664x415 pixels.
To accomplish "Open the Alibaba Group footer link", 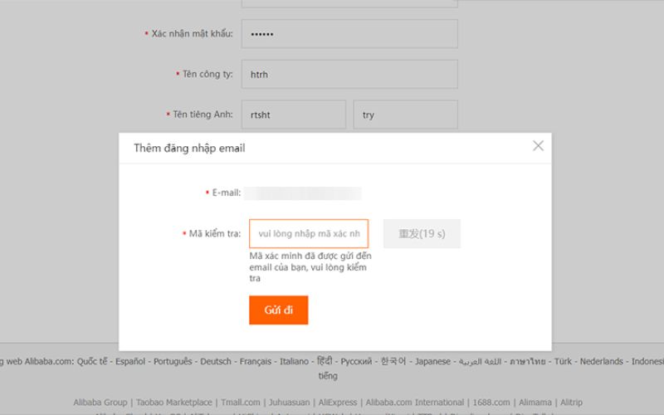I will pos(100,403).
